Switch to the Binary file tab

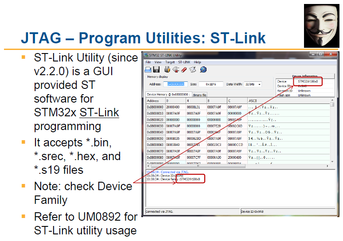(x=199, y=95)
